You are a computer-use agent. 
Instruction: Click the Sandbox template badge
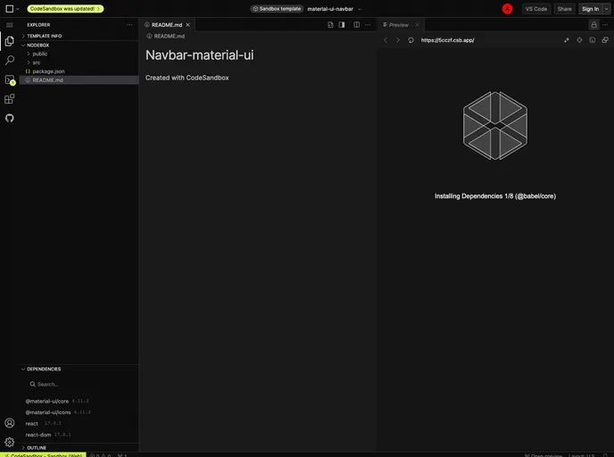(277, 9)
